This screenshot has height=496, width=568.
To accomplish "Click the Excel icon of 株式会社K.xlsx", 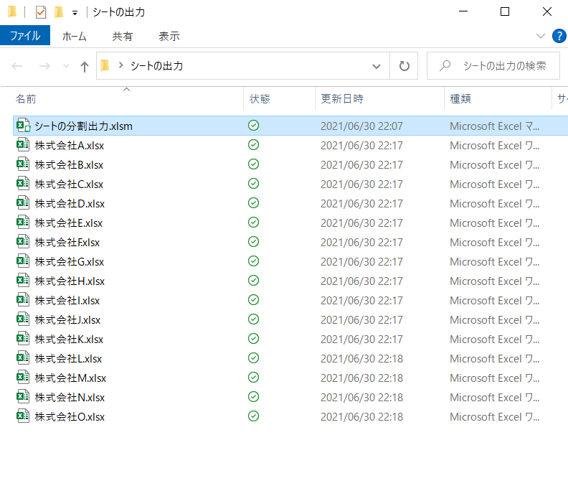I will tap(23, 339).
